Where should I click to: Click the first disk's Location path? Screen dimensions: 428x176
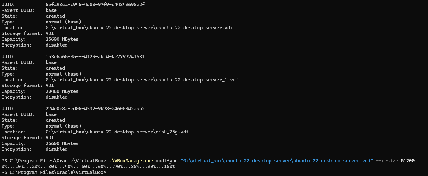click(141, 28)
